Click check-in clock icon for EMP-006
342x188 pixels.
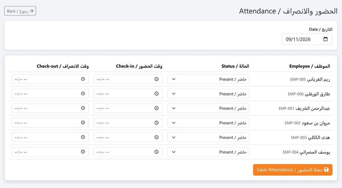coord(156,94)
